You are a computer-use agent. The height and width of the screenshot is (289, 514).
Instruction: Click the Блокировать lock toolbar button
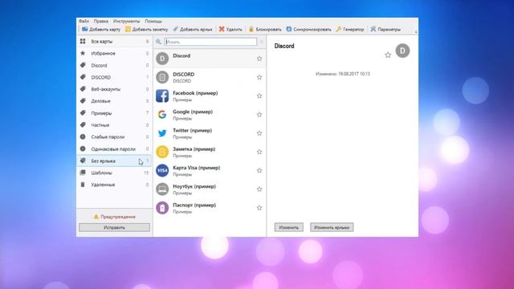[x=265, y=29]
